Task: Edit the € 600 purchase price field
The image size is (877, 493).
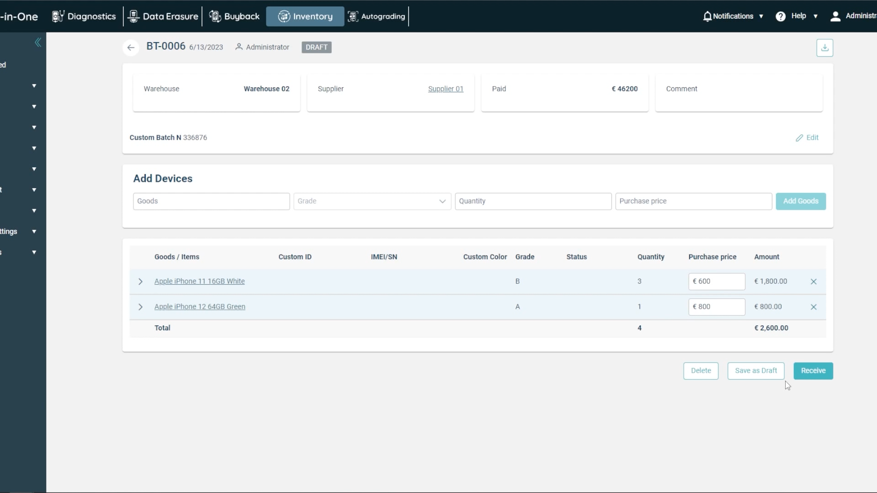Action: 717,281
